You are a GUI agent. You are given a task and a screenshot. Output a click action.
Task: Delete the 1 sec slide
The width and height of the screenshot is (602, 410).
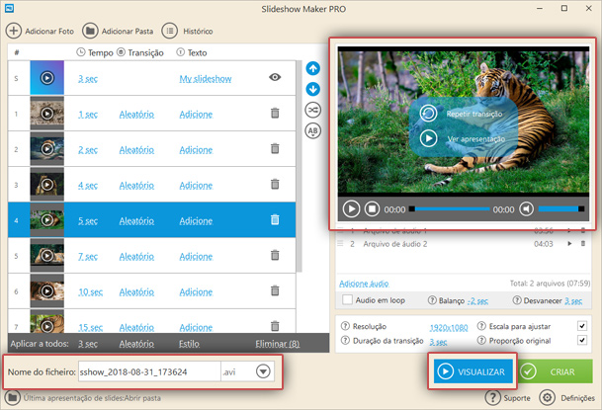pyautogui.click(x=275, y=114)
